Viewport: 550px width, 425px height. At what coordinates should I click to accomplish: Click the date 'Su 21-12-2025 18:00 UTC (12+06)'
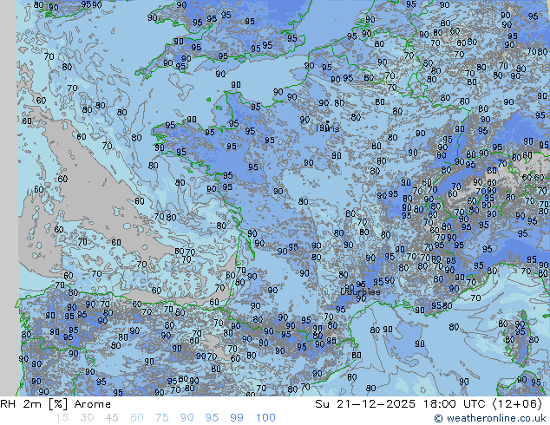429,404
